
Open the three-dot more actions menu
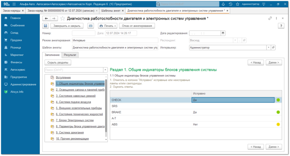tap(276, 18)
